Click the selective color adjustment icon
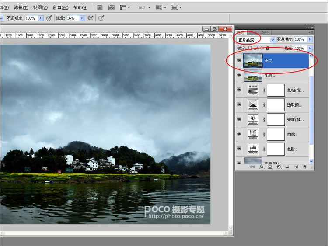 pos(253,104)
